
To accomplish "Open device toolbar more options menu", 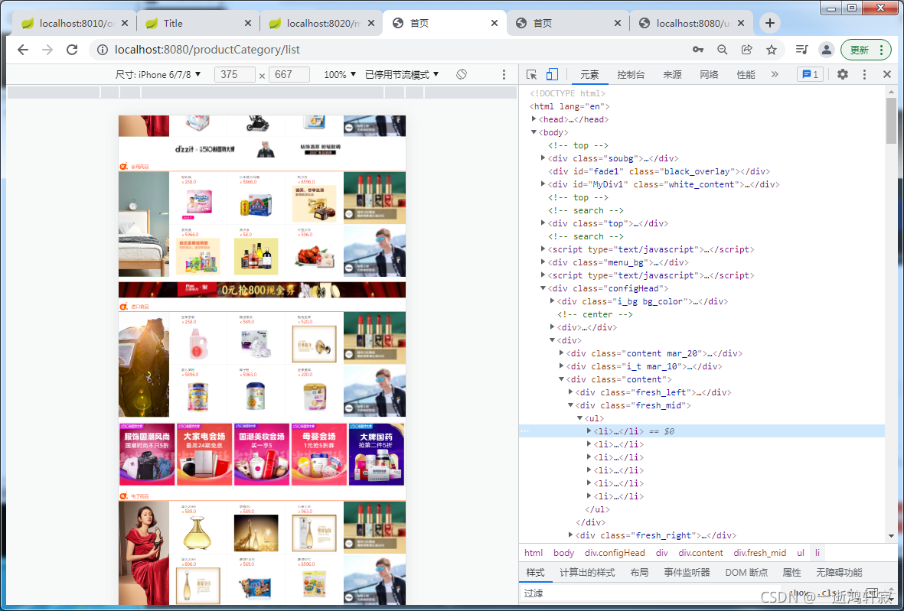I will (x=504, y=74).
